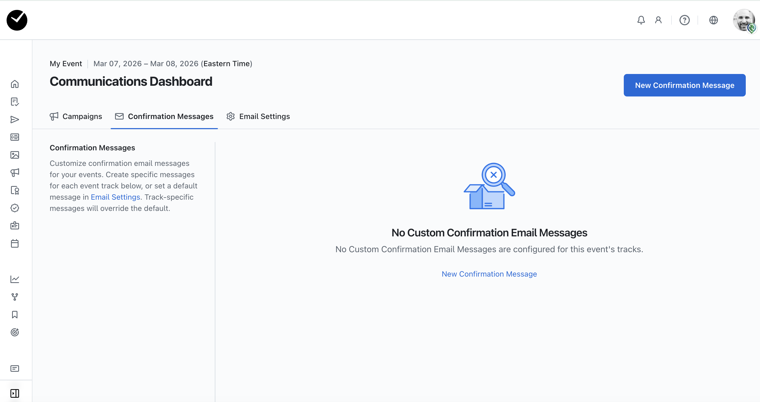Screen dimensions: 760x402
Task: Click the target goal sidebar icon
Action: point(15,332)
